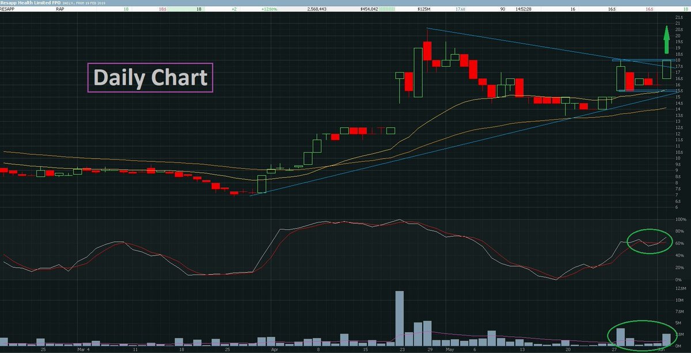Click the 'Resapp Health Limited FPO' chart title
The width and height of the screenshot is (691, 353).
point(30,3)
